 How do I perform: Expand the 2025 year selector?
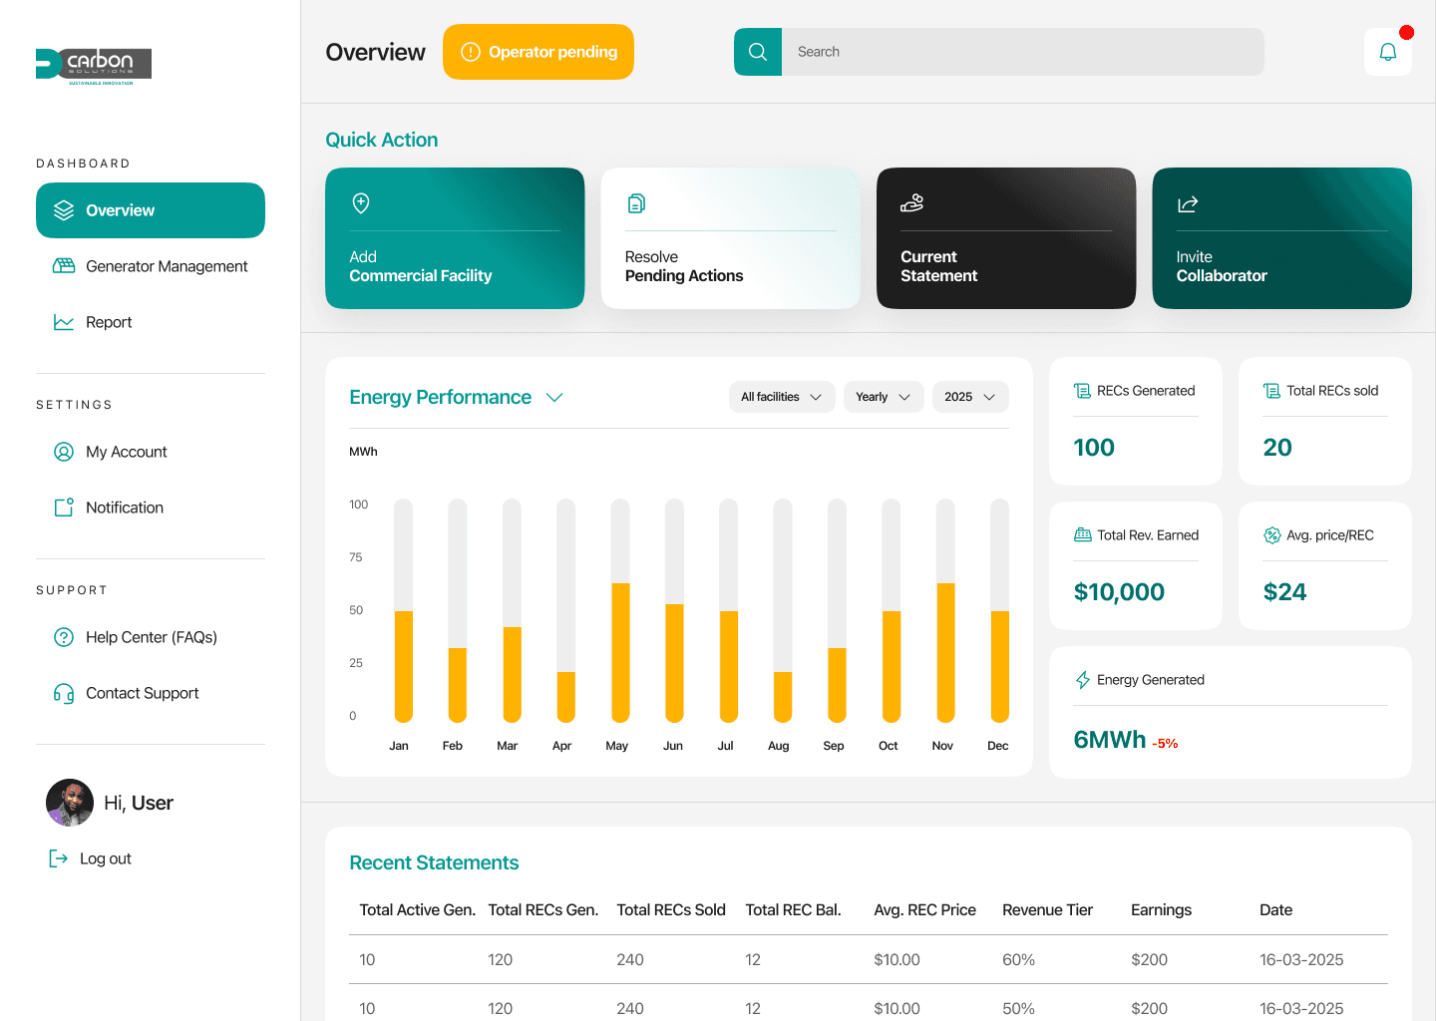tap(969, 396)
